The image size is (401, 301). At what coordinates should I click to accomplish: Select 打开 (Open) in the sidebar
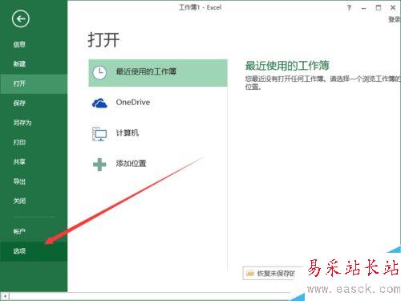point(34,83)
